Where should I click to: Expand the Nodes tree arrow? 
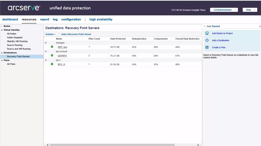(x=2, y=26)
